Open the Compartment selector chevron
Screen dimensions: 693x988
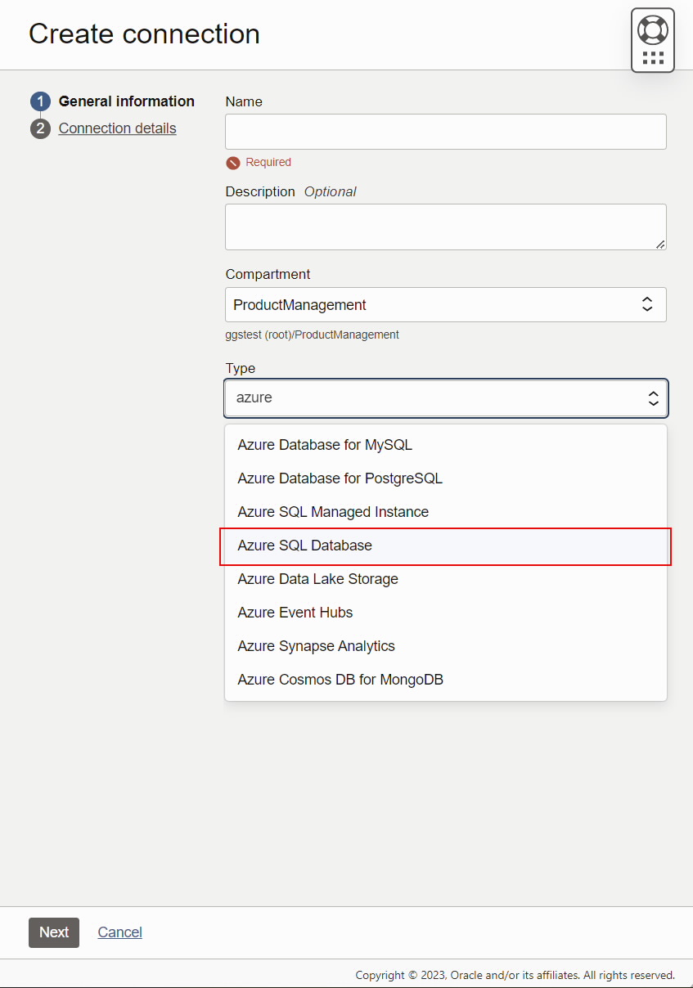click(647, 304)
